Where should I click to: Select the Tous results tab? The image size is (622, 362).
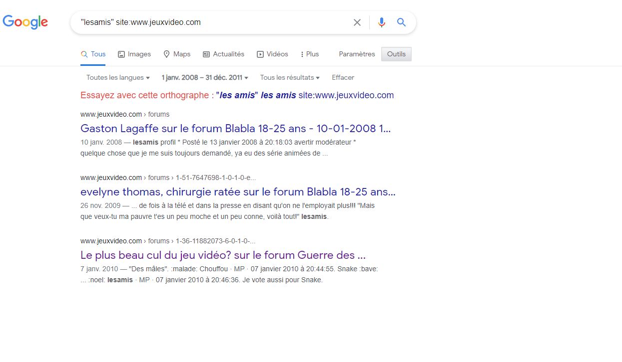(93, 54)
